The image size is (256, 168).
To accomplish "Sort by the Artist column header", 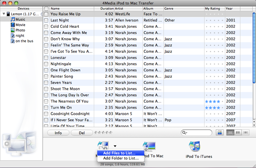I will click(128, 8).
